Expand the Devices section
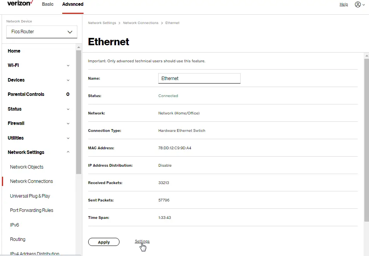This screenshot has width=369, height=256. tap(38, 80)
